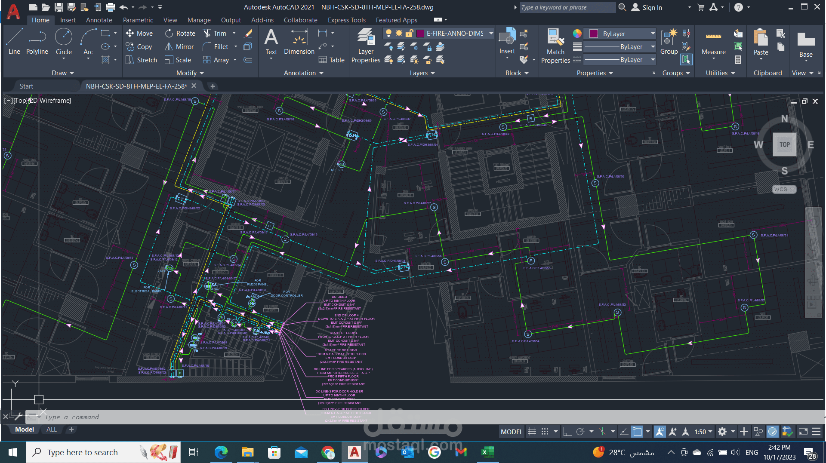
Task: Use the Mirror tool
Action: tap(179, 46)
